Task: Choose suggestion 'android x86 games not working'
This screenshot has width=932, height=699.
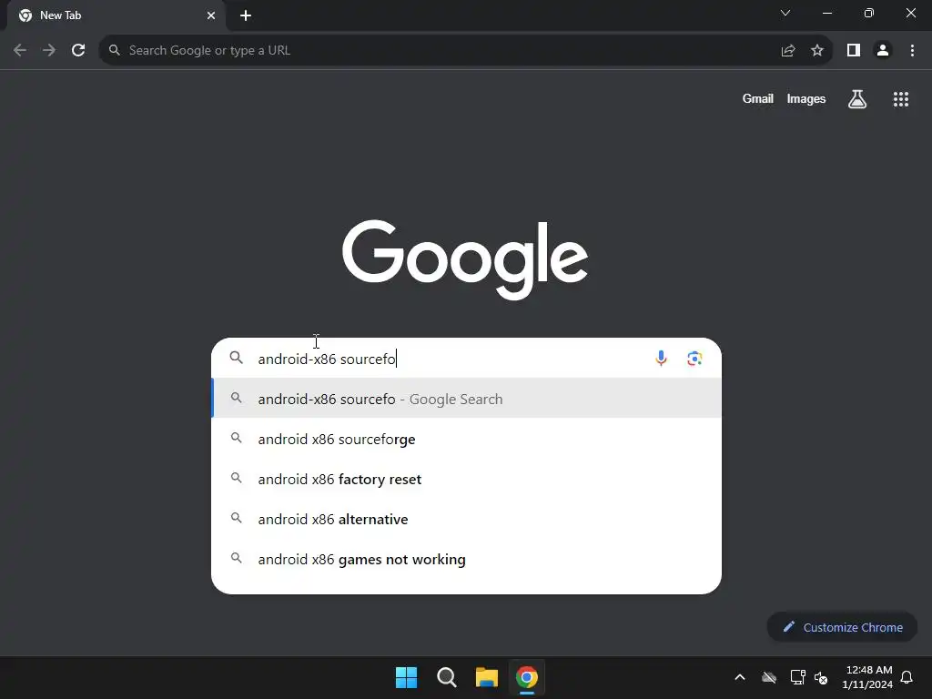Action: [x=467, y=560]
